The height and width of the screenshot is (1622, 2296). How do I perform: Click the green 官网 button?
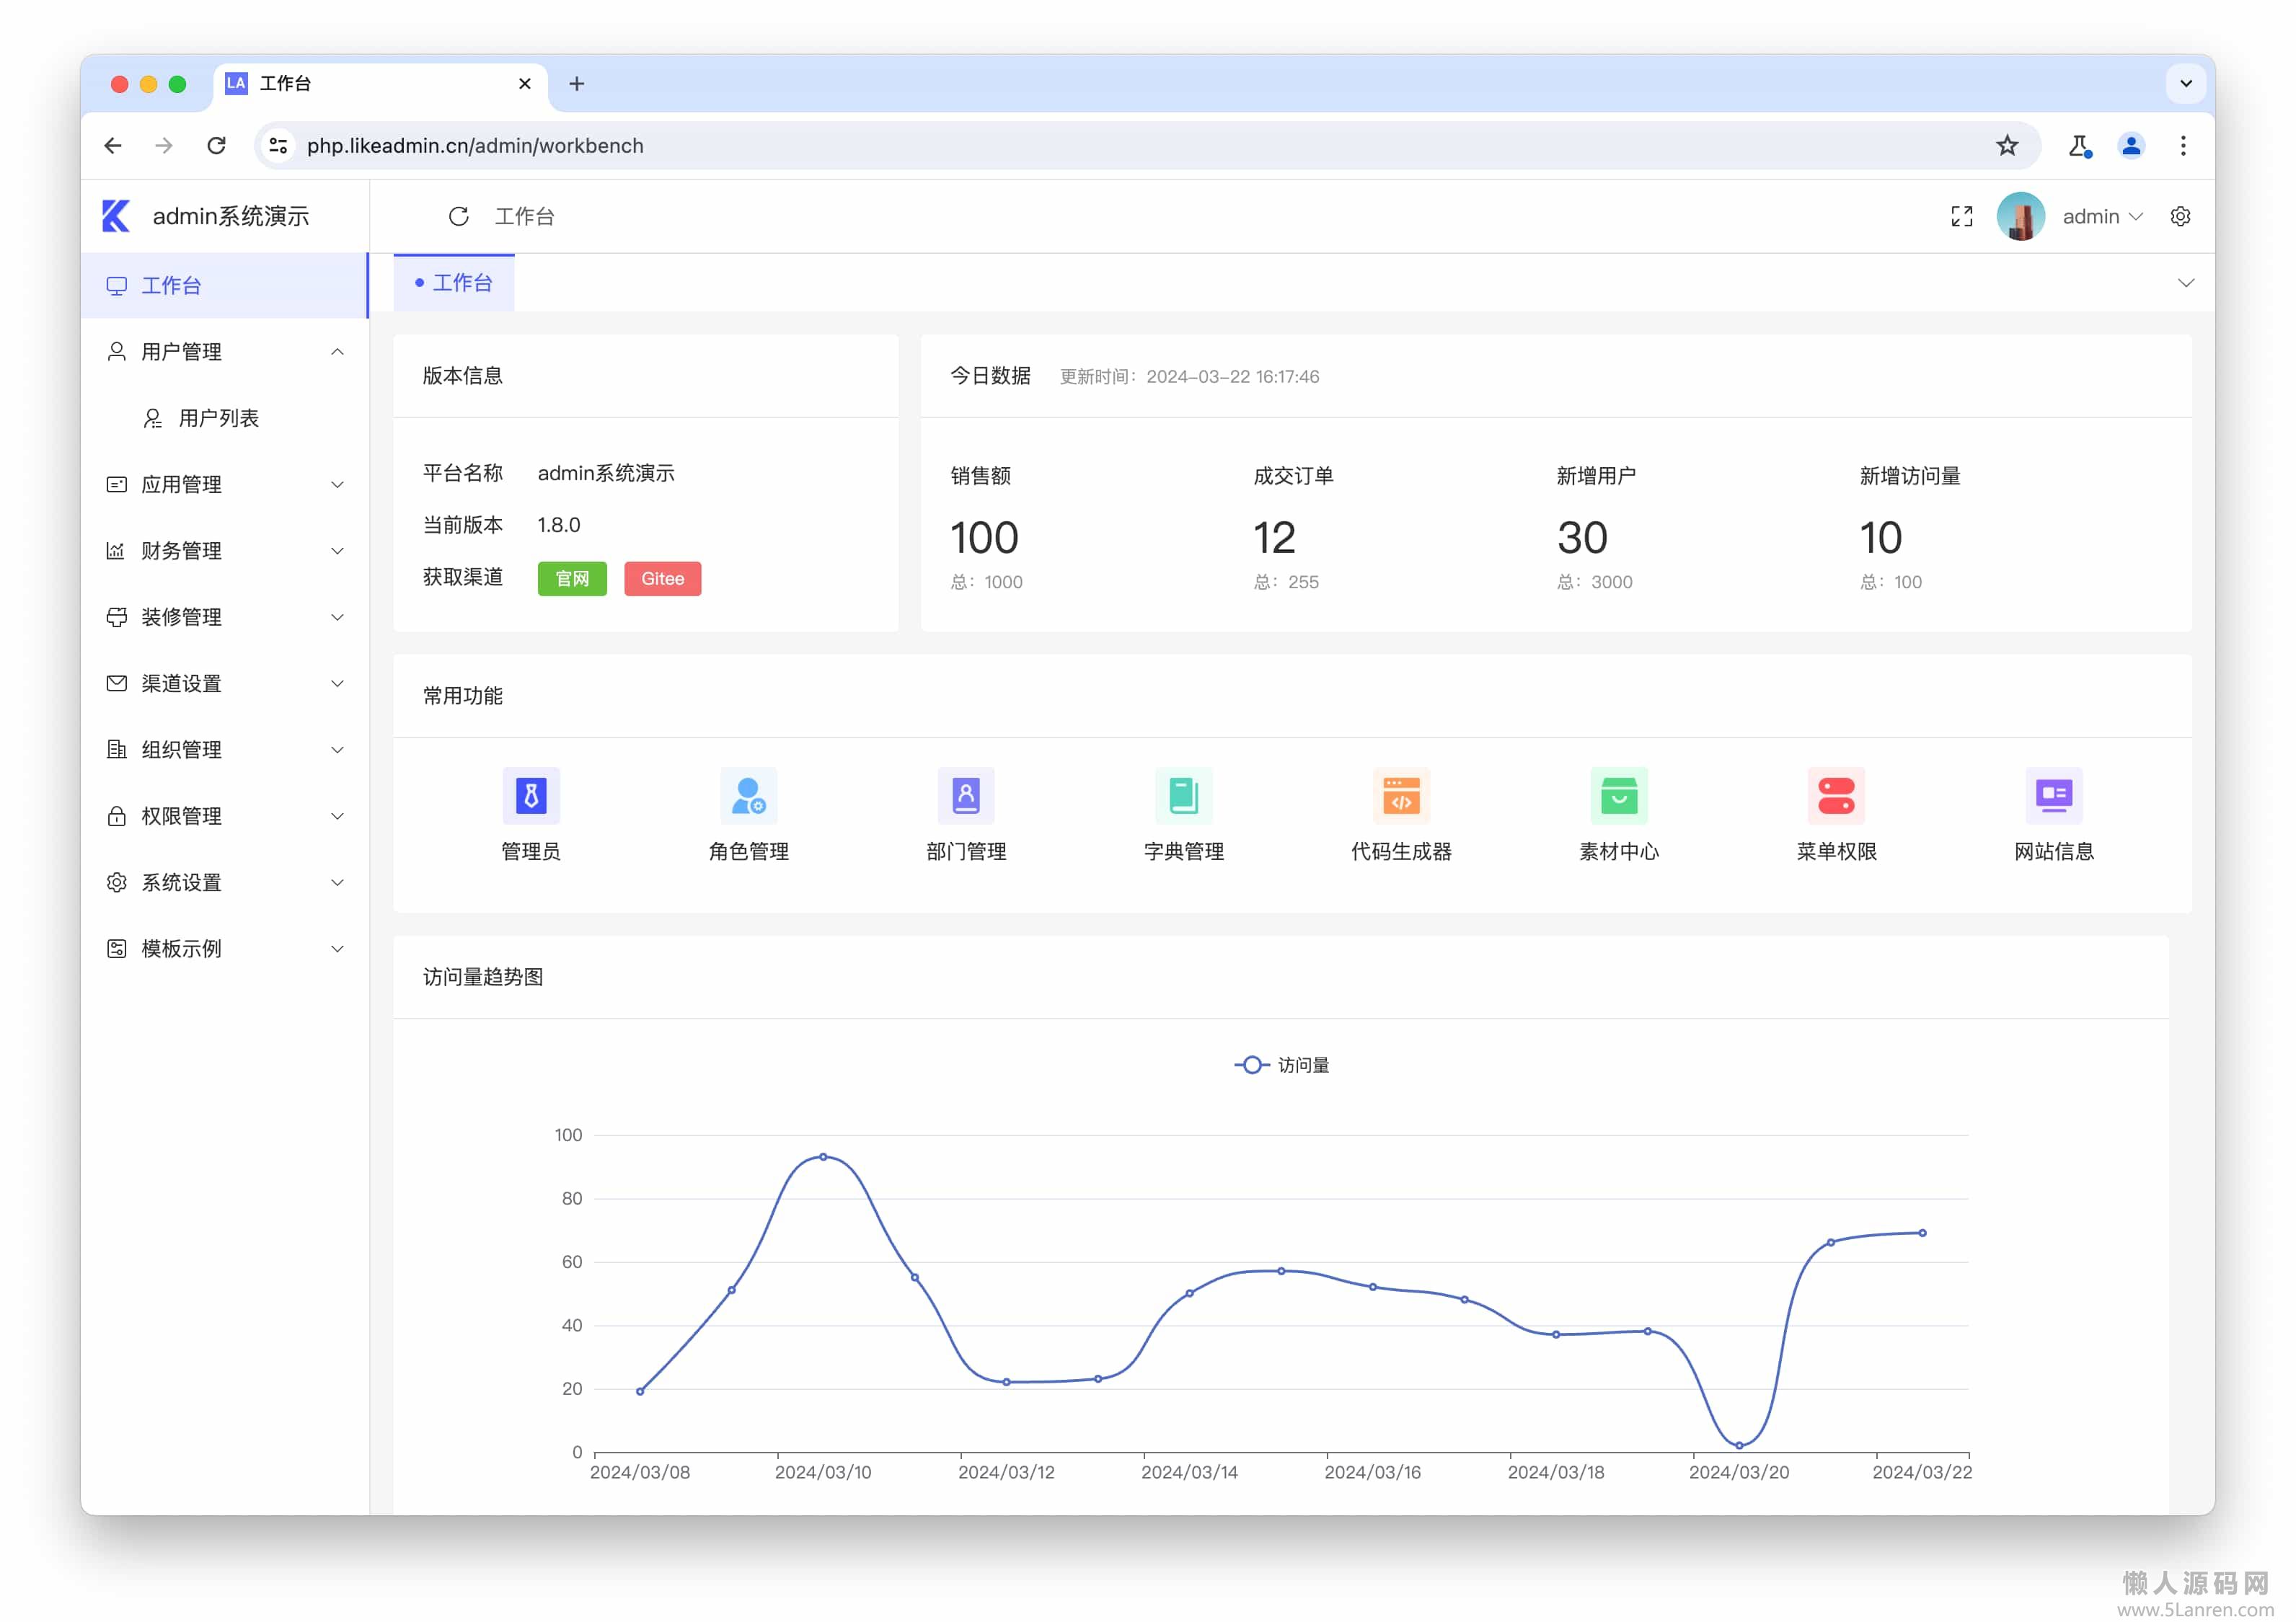click(x=572, y=579)
